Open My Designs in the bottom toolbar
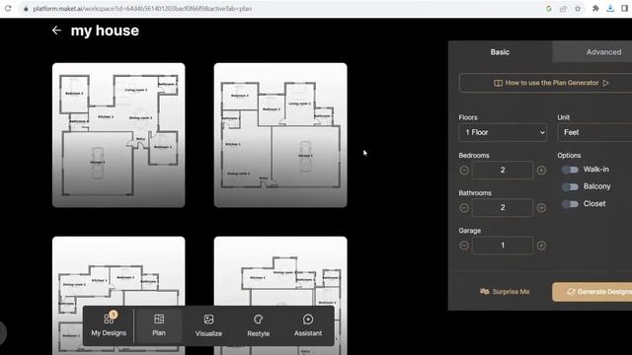The image size is (632, 355). (109, 324)
